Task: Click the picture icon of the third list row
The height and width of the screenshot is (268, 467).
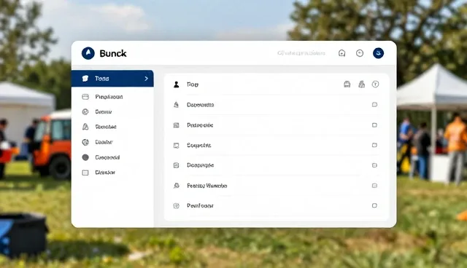Action: tap(177, 125)
